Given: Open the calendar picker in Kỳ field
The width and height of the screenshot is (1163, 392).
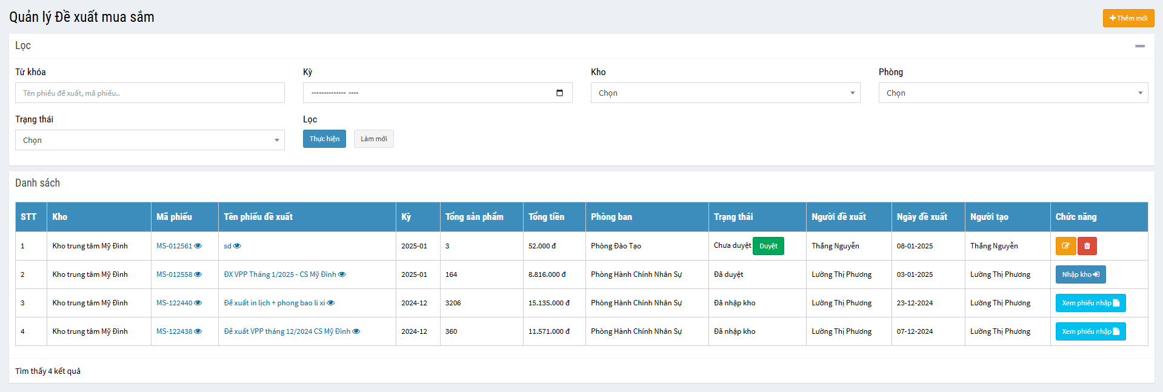Looking at the screenshot, I should pos(559,93).
